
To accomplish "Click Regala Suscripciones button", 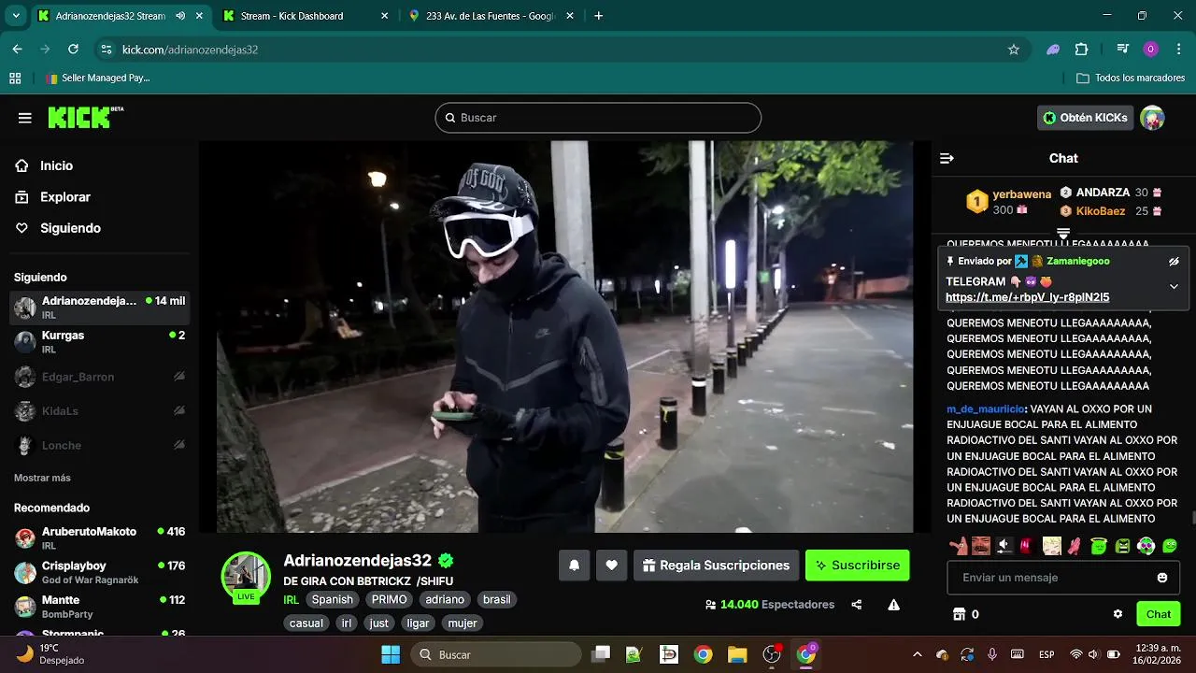I will pyautogui.click(x=717, y=566).
